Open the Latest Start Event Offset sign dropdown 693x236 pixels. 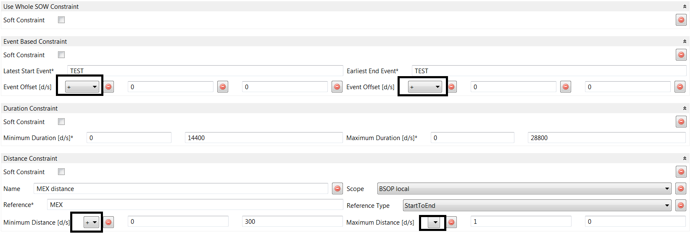pyautogui.click(x=82, y=87)
